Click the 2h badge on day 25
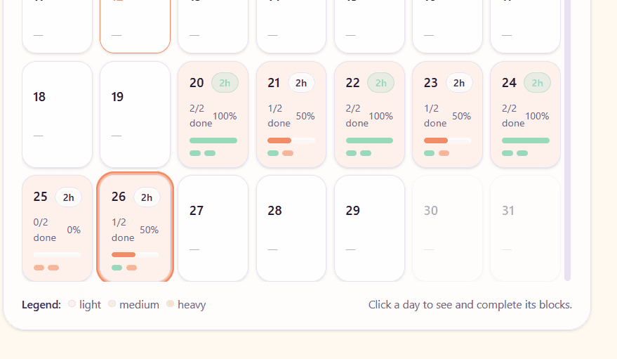 68,197
